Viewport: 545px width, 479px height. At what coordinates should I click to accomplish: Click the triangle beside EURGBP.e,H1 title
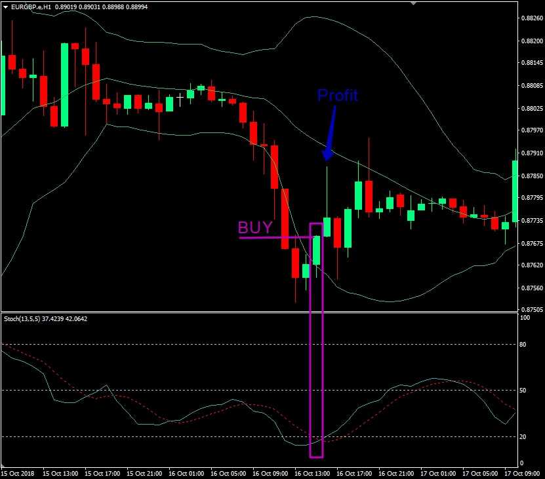(x=5, y=6)
